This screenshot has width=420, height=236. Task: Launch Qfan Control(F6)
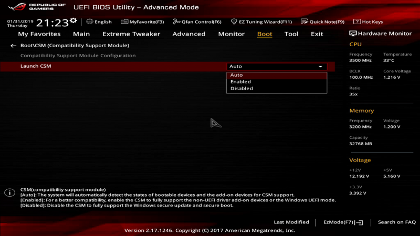click(202, 22)
